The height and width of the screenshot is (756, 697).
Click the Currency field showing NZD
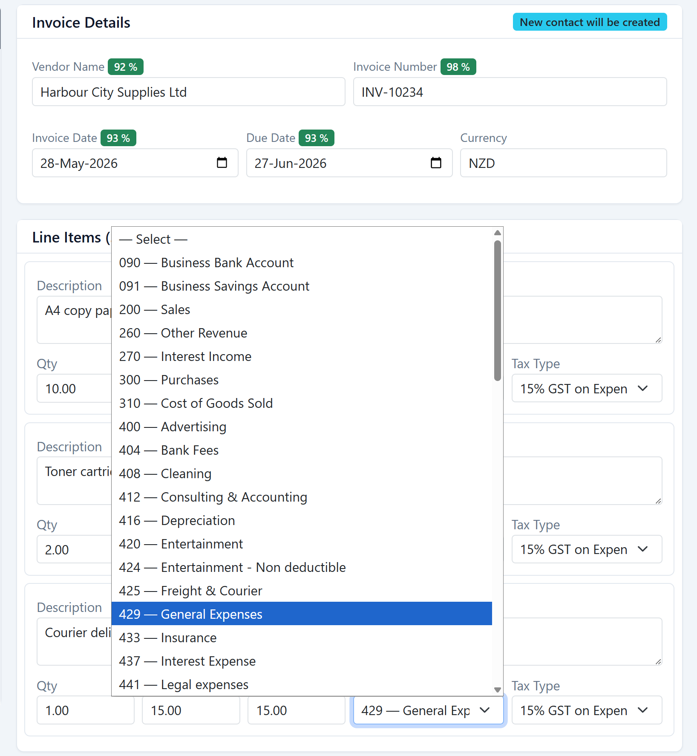pyautogui.click(x=563, y=163)
